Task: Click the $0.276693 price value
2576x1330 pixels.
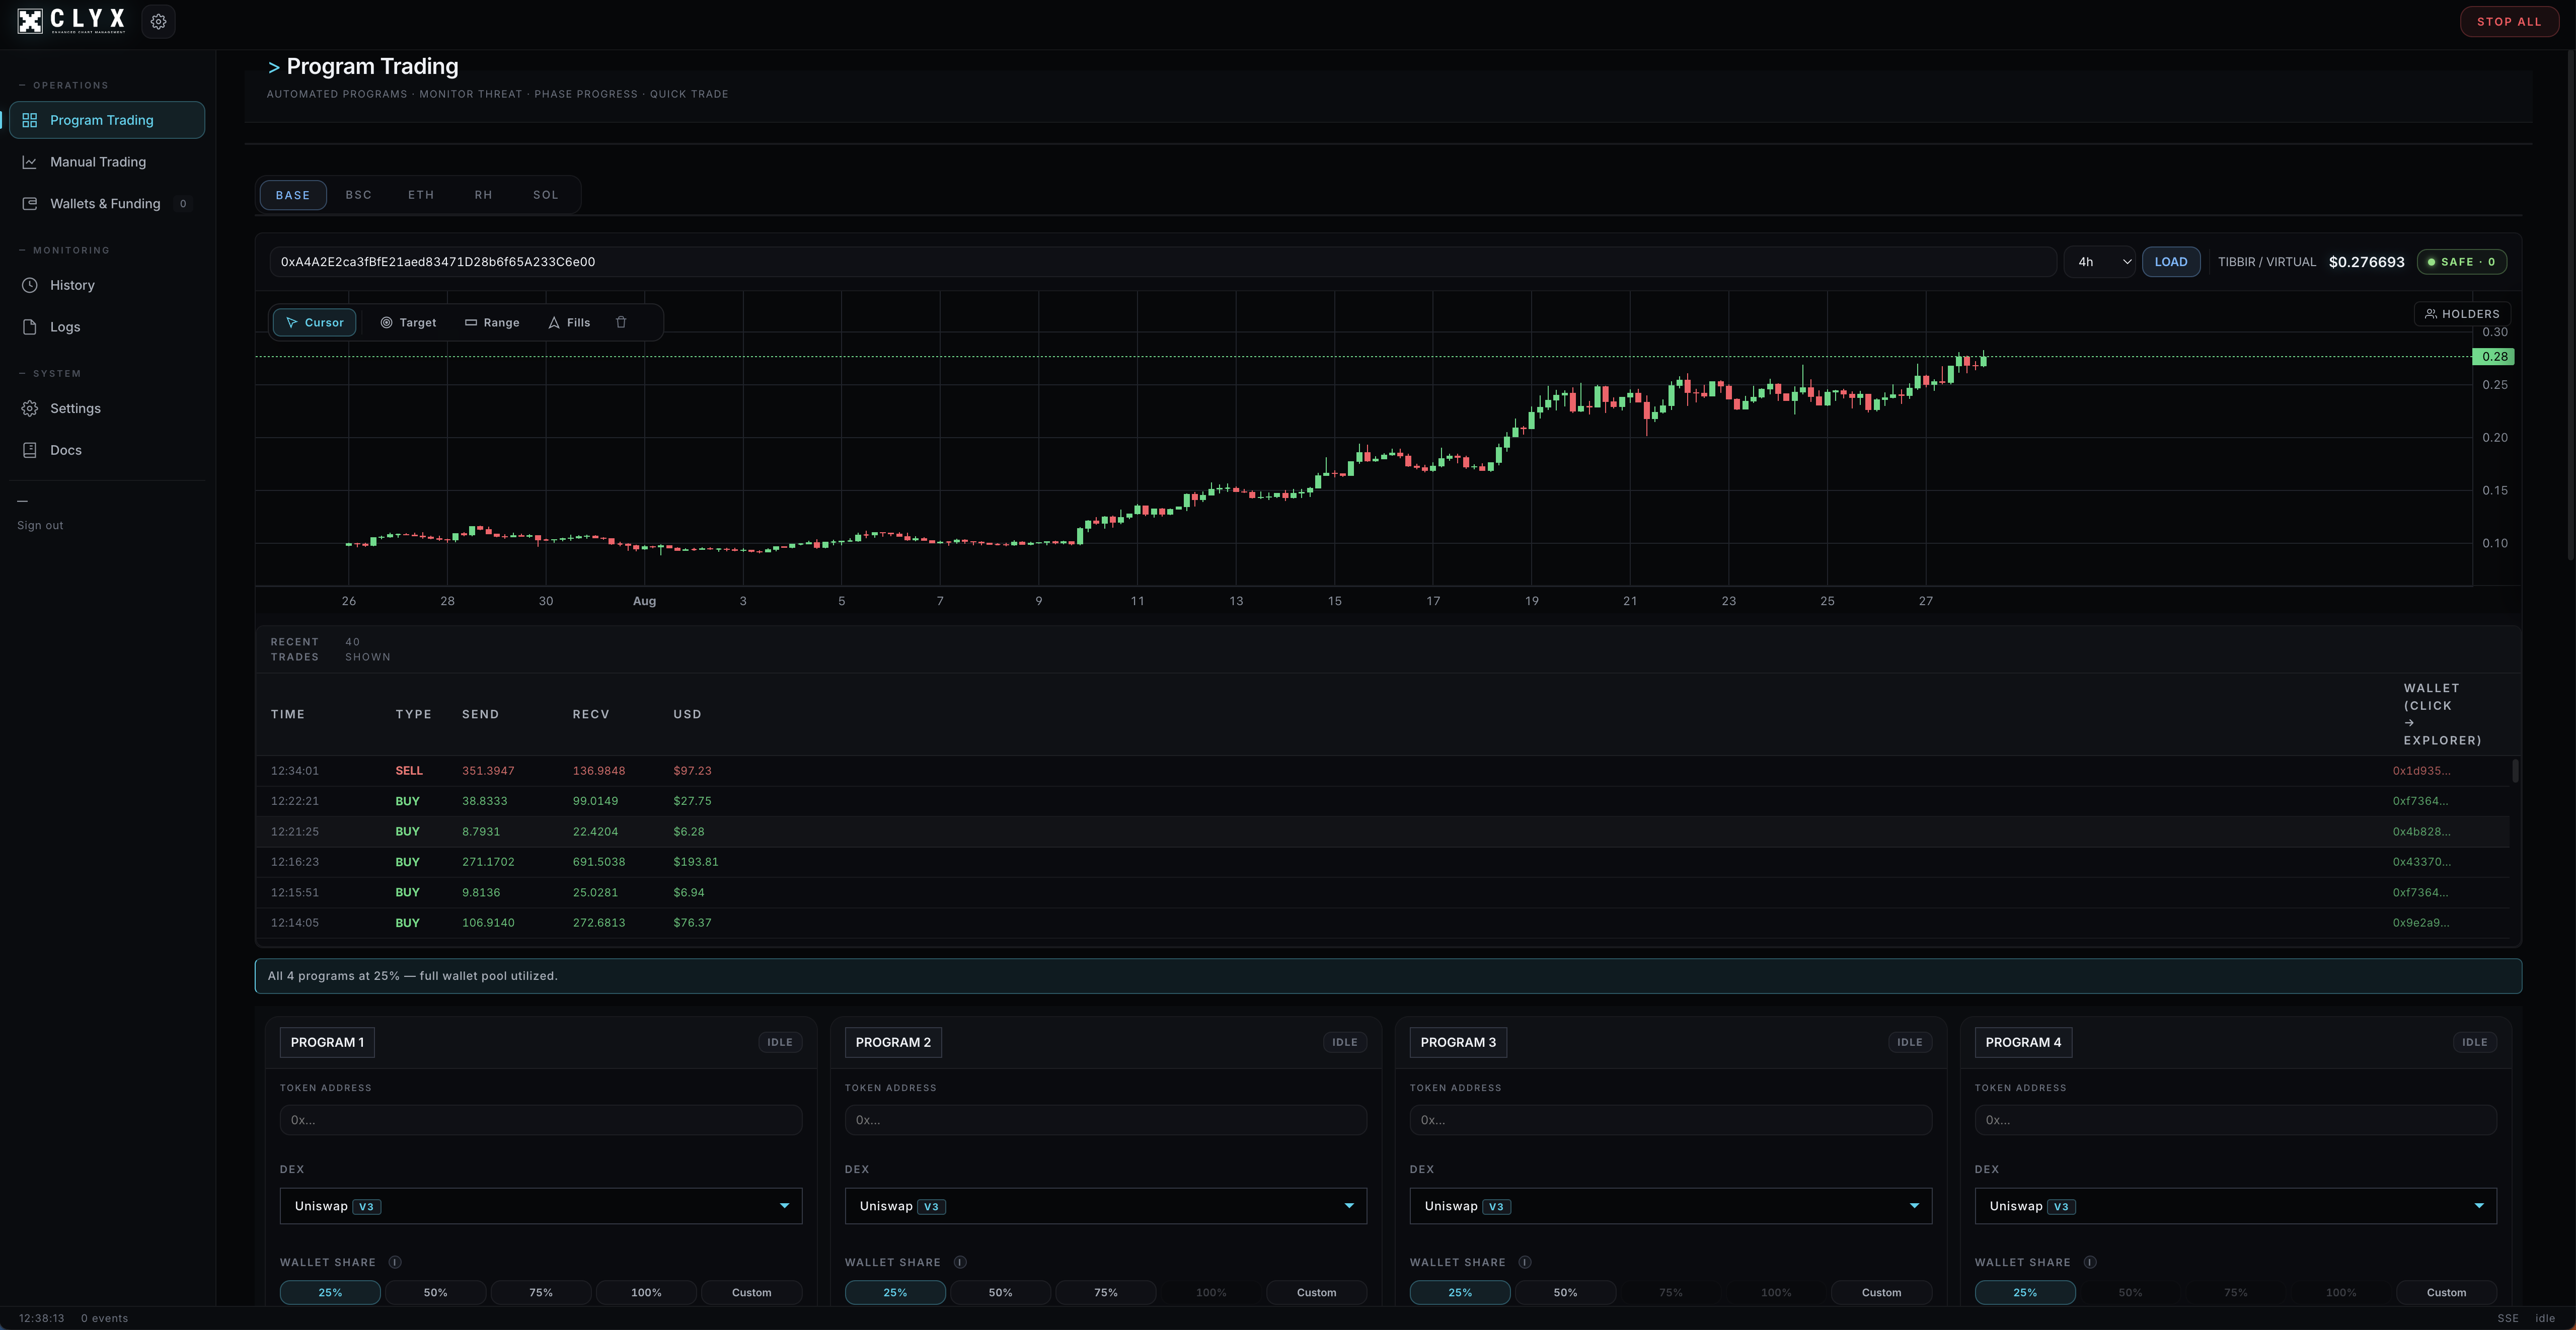Action: (x=2366, y=262)
